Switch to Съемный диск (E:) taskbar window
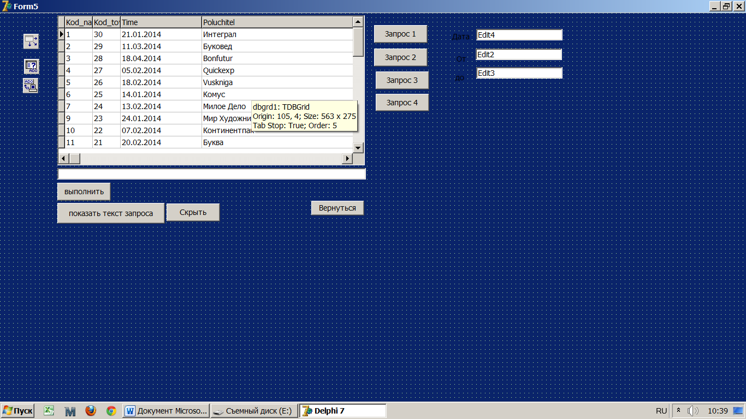The width and height of the screenshot is (746, 419). (x=254, y=411)
